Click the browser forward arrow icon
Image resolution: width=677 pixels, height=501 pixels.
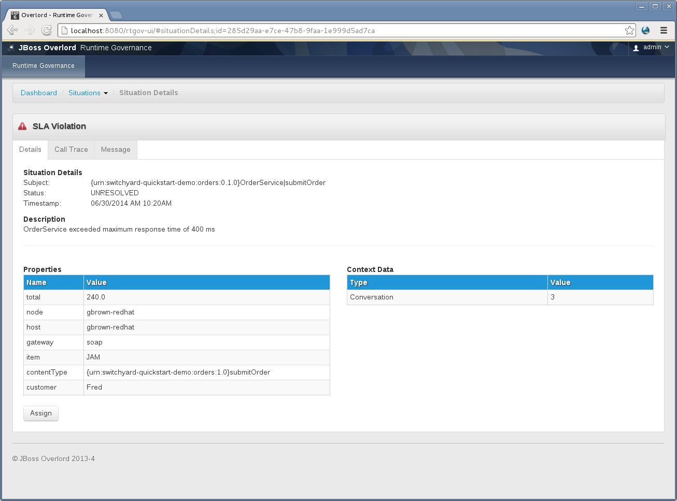30,31
